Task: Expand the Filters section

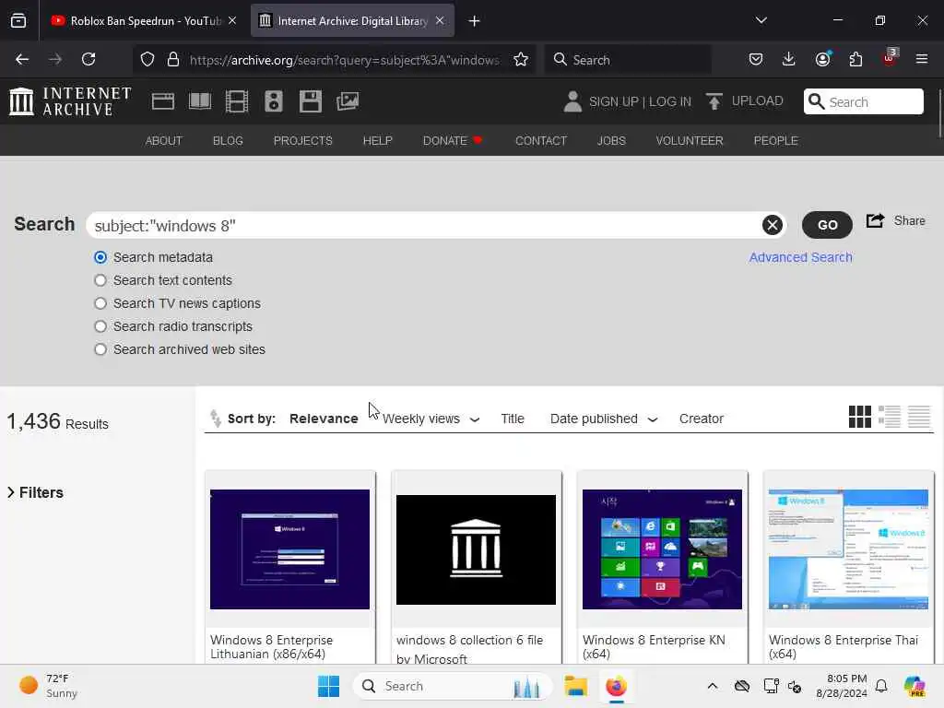Action: click(36, 492)
